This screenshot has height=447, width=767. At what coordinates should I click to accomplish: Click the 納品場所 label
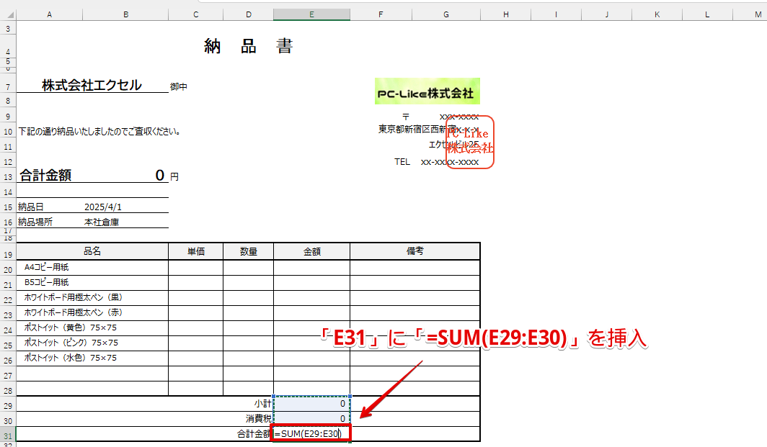35,222
